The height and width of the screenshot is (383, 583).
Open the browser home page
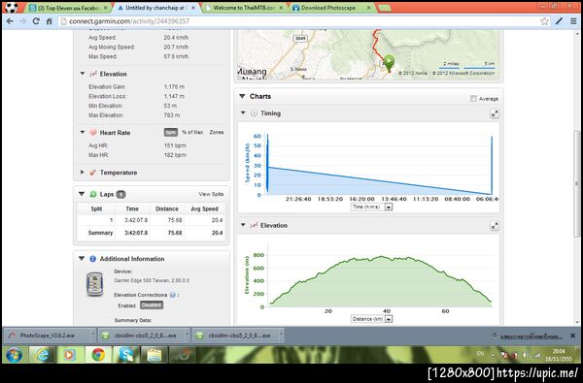(x=50, y=21)
